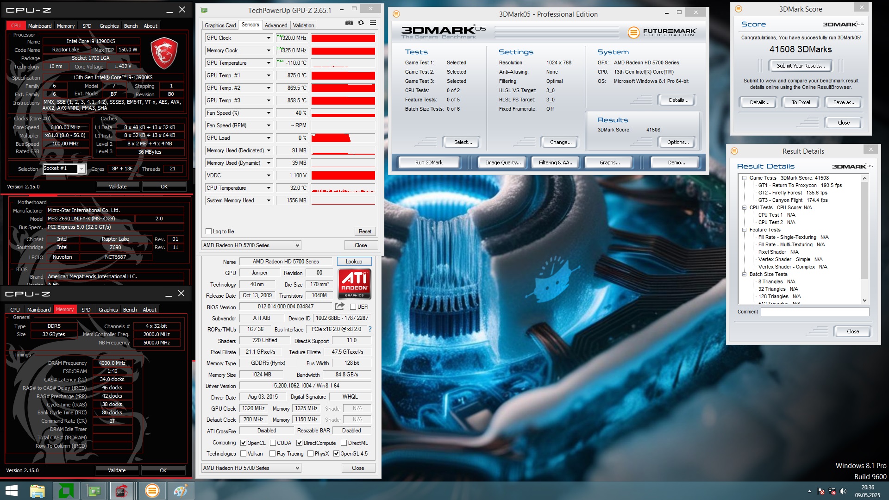Image resolution: width=889 pixels, height=500 pixels.
Task: Click the 3DMark Score window title icon
Action: pyautogui.click(x=739, y=9)
